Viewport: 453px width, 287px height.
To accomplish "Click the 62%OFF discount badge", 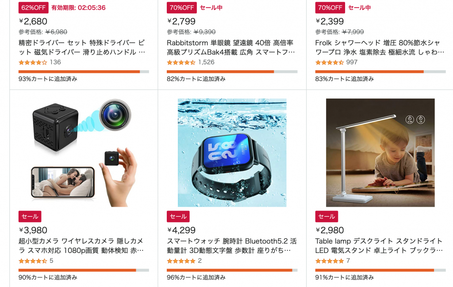I will point(34,8).
